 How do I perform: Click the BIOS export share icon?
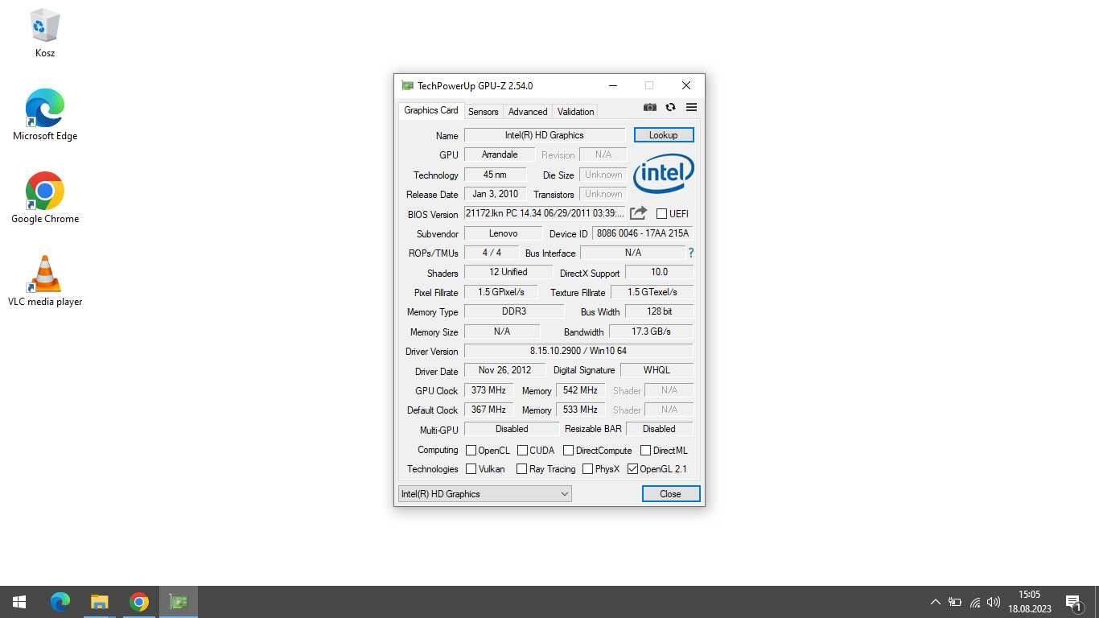click(x=638, y=213)
